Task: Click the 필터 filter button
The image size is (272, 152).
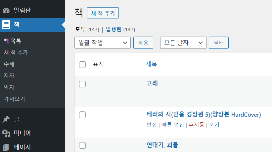Action: 219,43
